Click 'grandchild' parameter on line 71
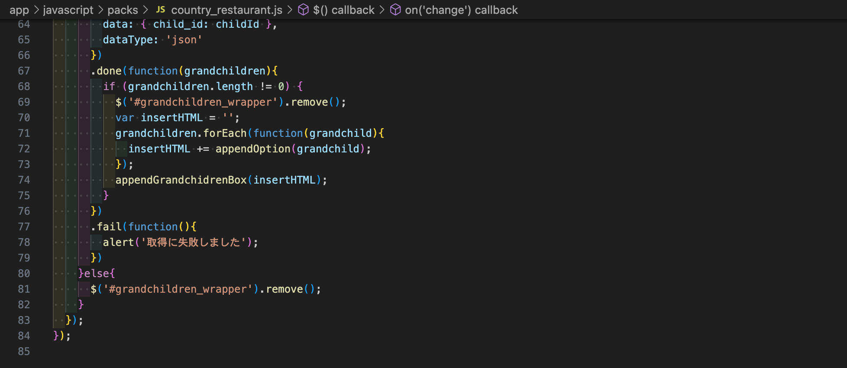Image resolution: width=847 pixels, height=368 pixels. tap(340, 133)
